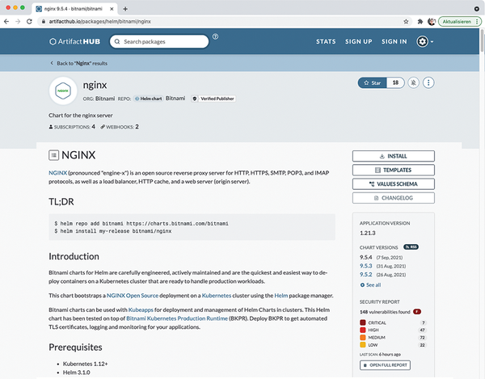Click the search magnifier icon
This screenshot has width=485, height=379.
click(x=117, y=41)
